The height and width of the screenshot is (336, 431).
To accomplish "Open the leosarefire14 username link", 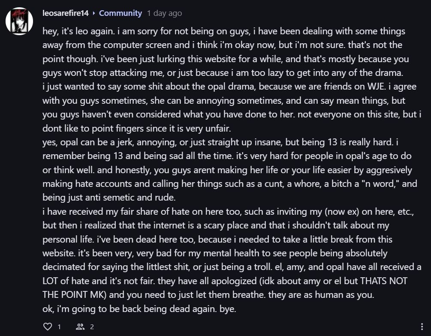I will 66,13.
